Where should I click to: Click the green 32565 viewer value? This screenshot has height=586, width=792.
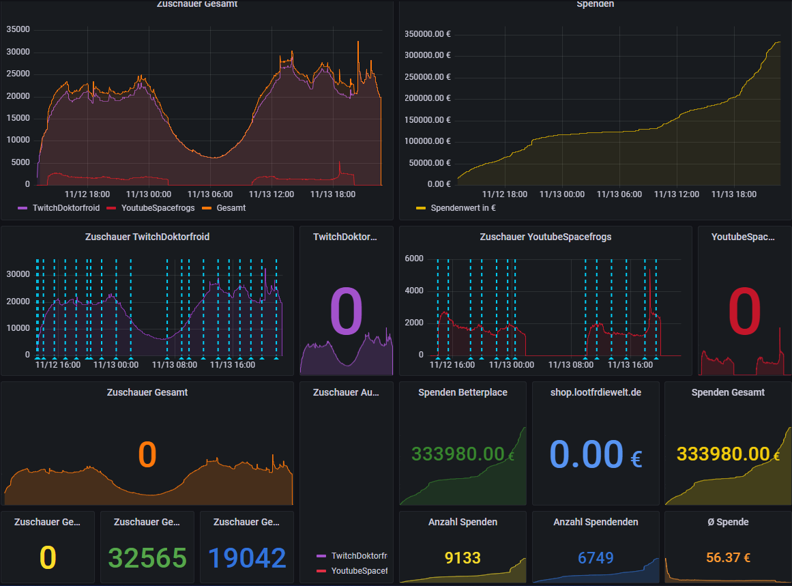tap(147, 558)
